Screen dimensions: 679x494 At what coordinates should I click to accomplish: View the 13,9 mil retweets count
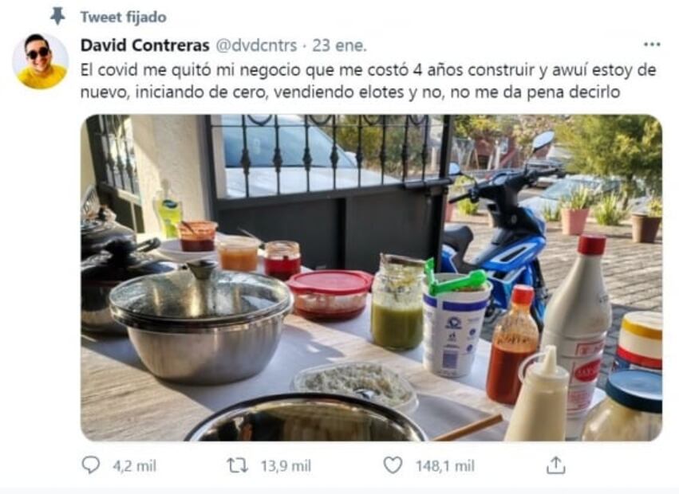(286, 466)
